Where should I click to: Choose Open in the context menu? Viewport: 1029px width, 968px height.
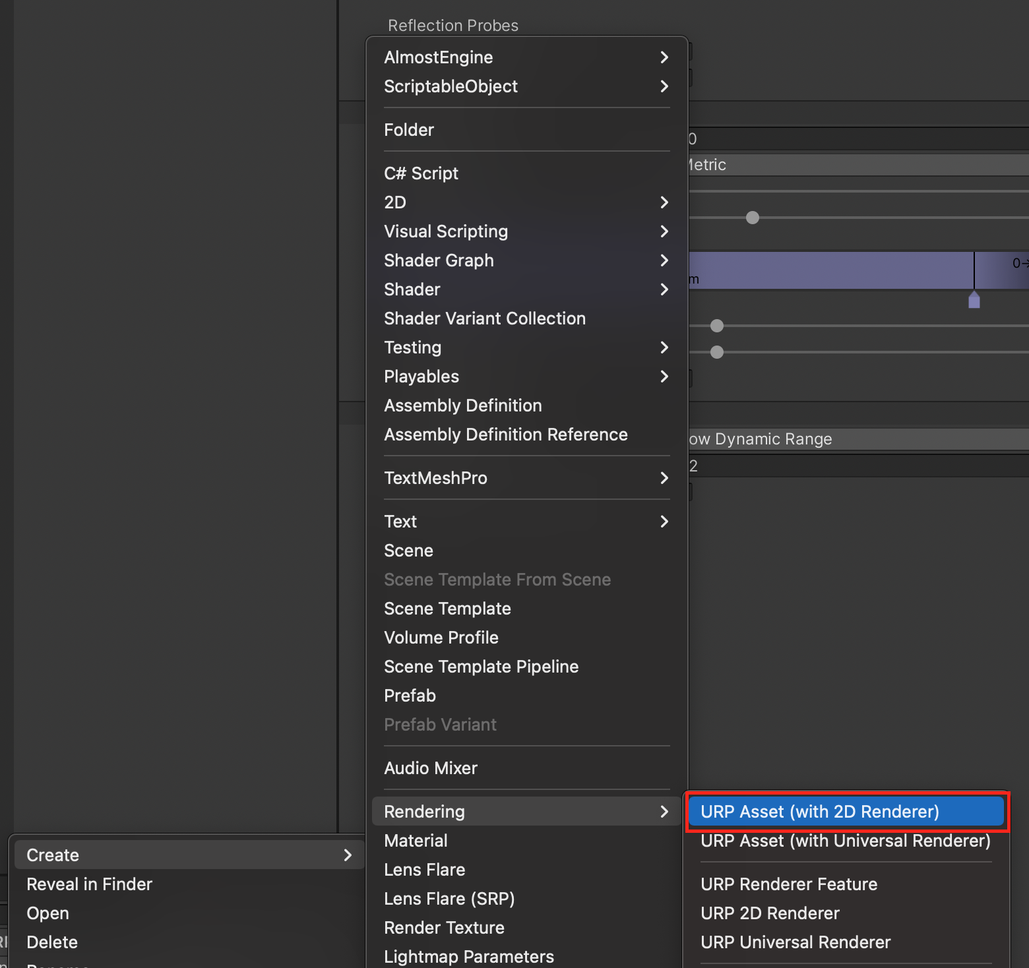pyautogui.click(x=189, y=913)
